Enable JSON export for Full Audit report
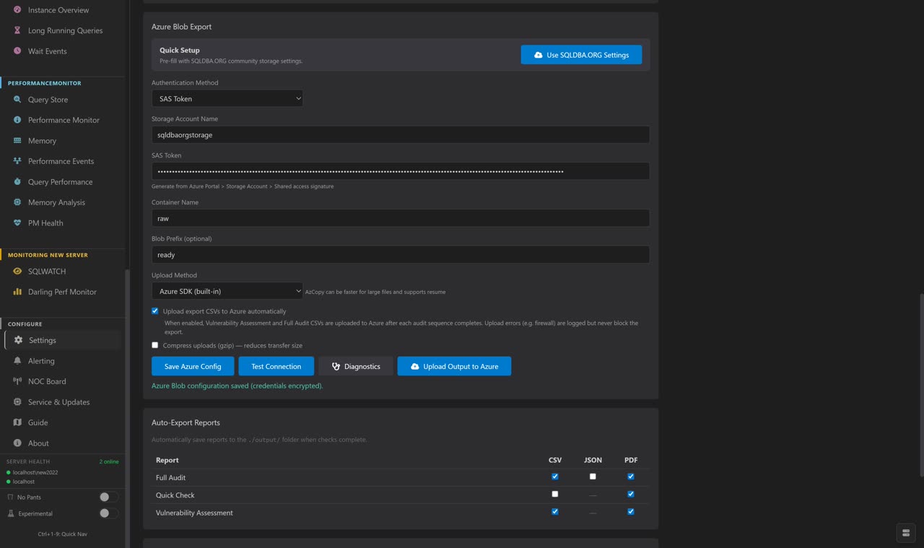 pyautogui.click(x=593, y=477)
